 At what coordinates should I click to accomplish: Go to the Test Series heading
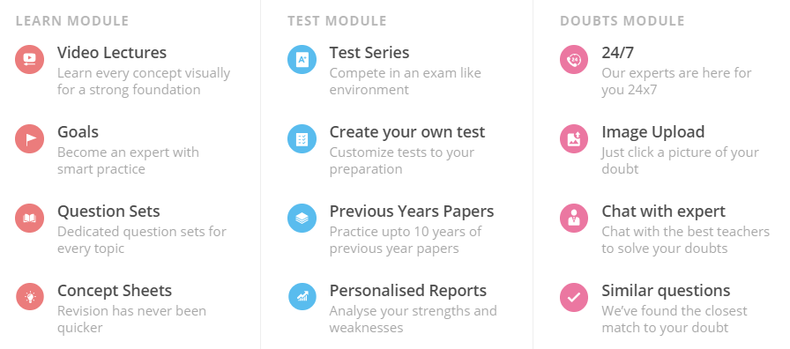coord(369,52)
